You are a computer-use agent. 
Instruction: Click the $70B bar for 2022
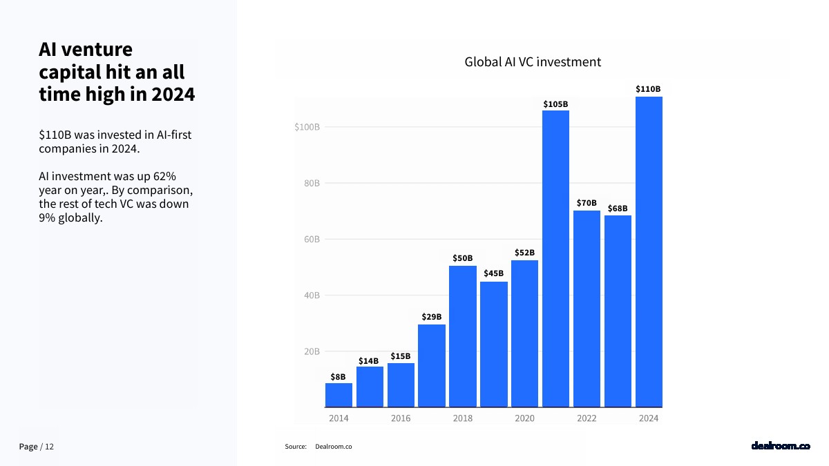click(587, 308)
